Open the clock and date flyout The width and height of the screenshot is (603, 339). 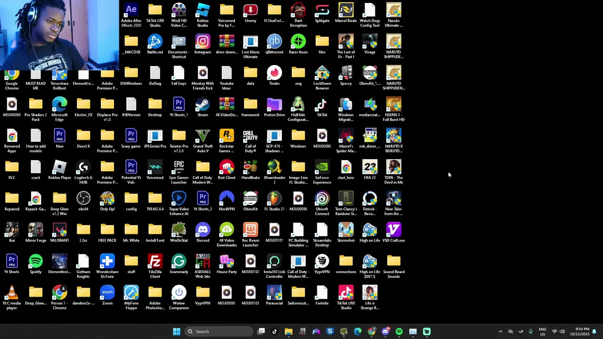579,331
